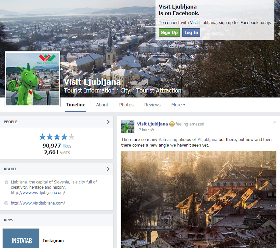This screenshot has height=248, width=280.
Task: Click the Tourist Attraction category text
Action: [159, 91]
